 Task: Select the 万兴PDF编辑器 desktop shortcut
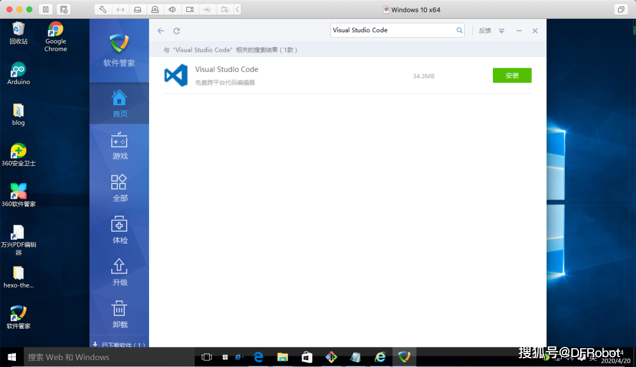click(18, 240)
